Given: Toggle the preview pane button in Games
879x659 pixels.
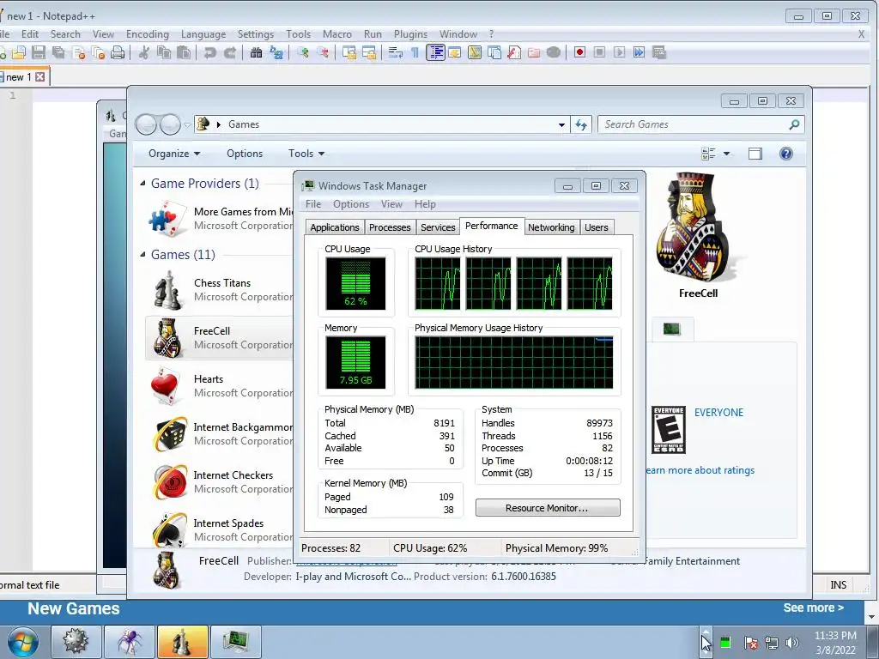Looking at the screenshot, I should point(755,154).
